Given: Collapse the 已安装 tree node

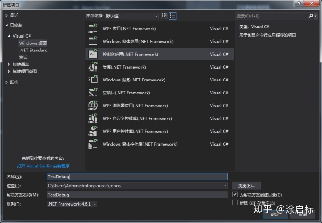Looking at the screenshot, I should [x=6, y=25].
